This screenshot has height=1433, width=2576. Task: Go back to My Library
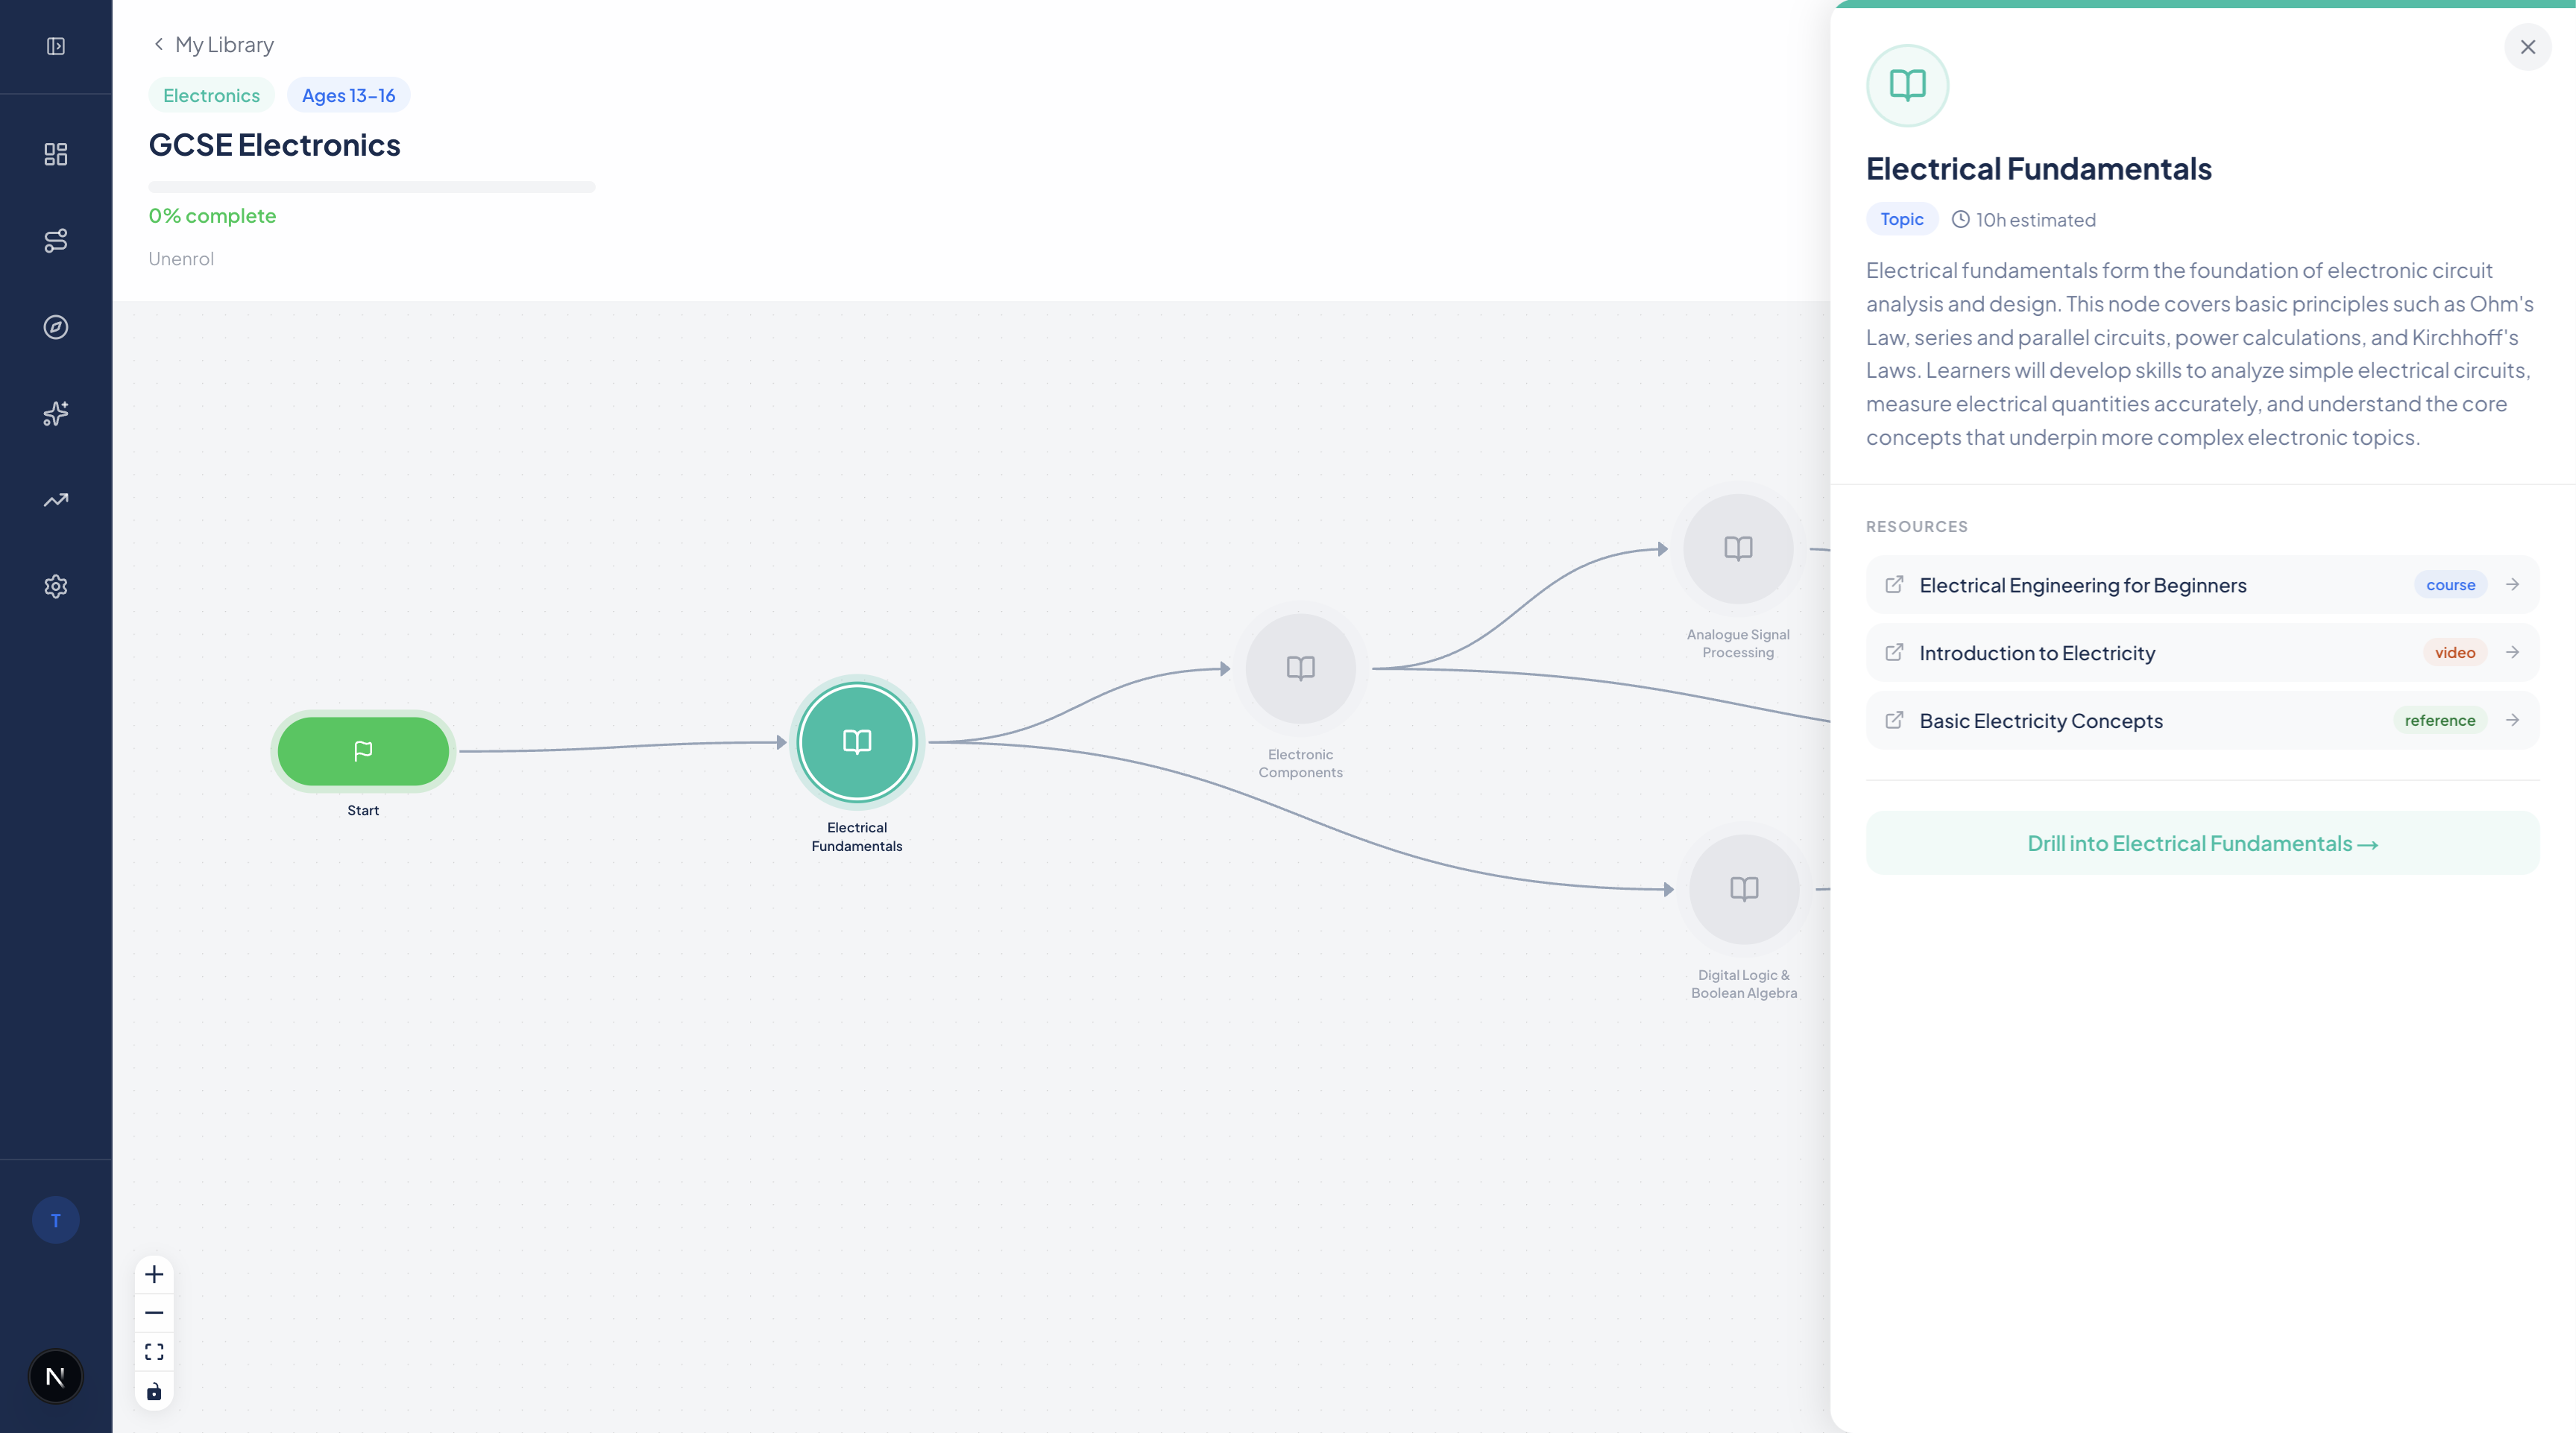click(213, 45)
